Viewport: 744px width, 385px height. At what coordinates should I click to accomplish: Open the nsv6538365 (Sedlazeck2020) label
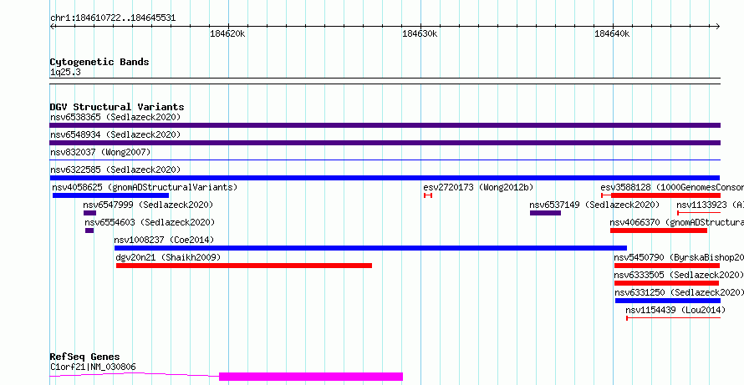(x=115, y=117)
